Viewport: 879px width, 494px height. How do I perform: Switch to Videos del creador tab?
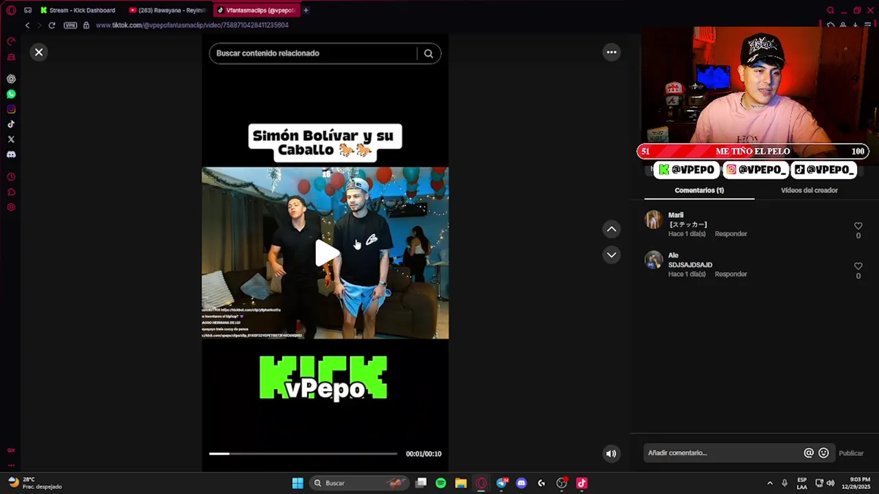point(809,190)
